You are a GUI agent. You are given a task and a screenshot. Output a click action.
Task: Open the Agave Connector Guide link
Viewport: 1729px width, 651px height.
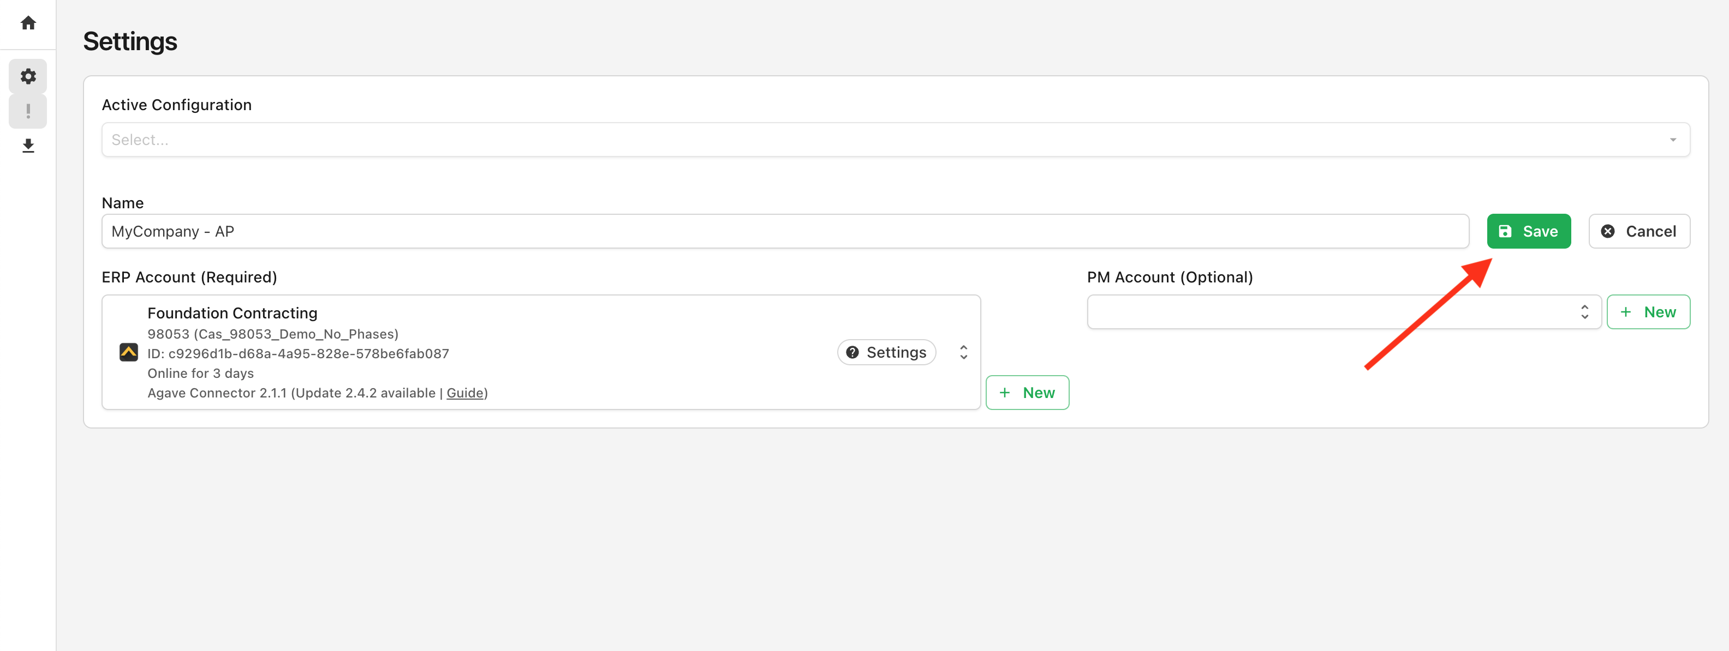(x=464, y=393)
